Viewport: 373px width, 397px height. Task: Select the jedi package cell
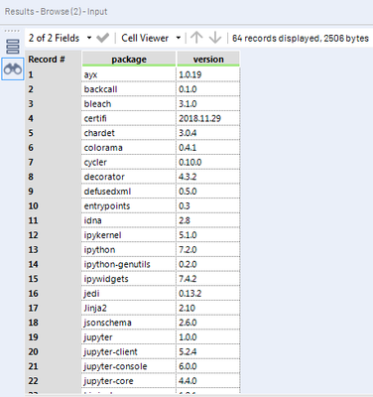[x=129, y=293]
